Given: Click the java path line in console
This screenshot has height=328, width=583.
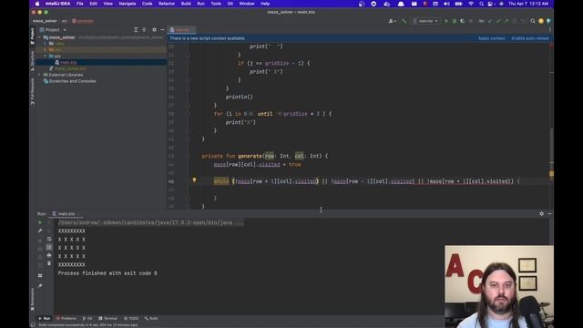Looking at the screenshot, I should click(150, 222).
